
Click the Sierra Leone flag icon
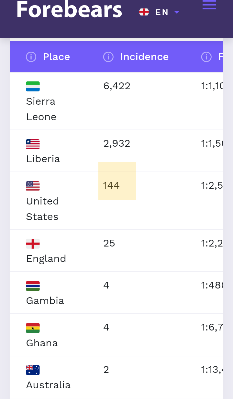click(x=33, y=86)
